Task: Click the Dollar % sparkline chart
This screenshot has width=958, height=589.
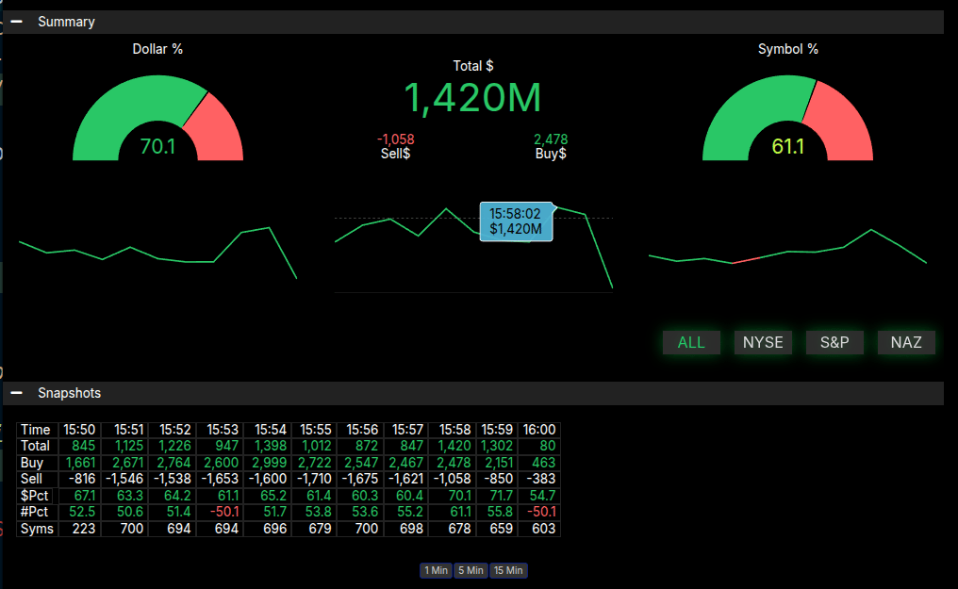Action: click(x=157, y=253)
